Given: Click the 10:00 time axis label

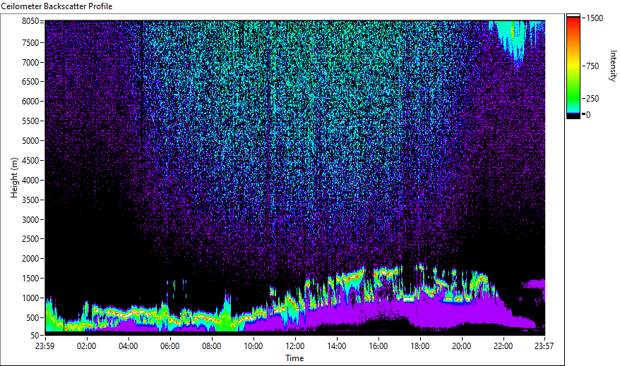Looking at the screenshot, I should tap(253, 346).
